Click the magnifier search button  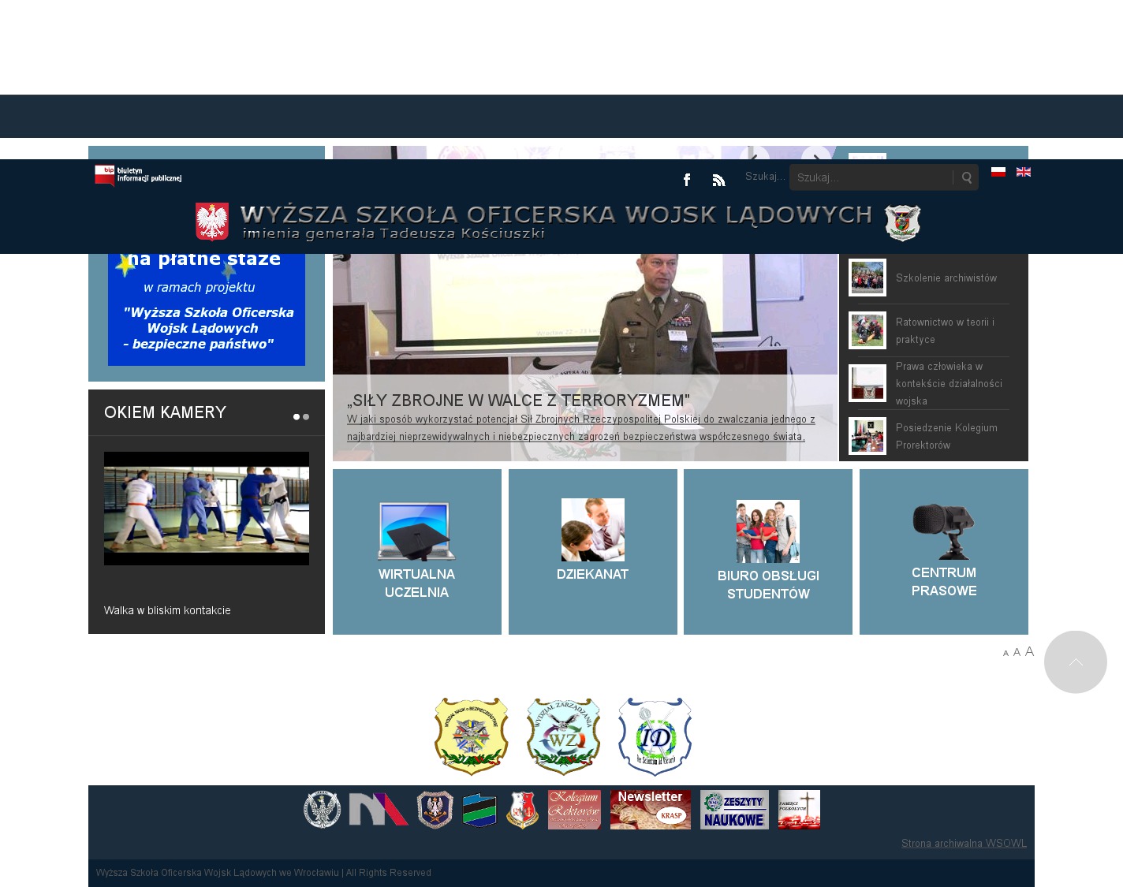966,177
